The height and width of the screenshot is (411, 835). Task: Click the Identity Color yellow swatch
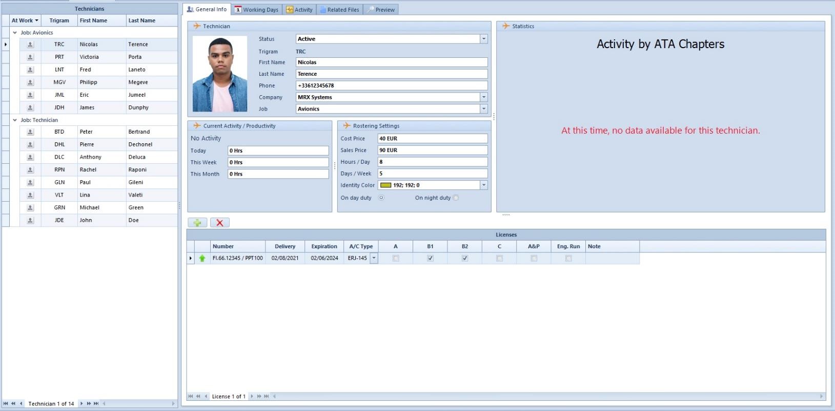tap(386, 185)
